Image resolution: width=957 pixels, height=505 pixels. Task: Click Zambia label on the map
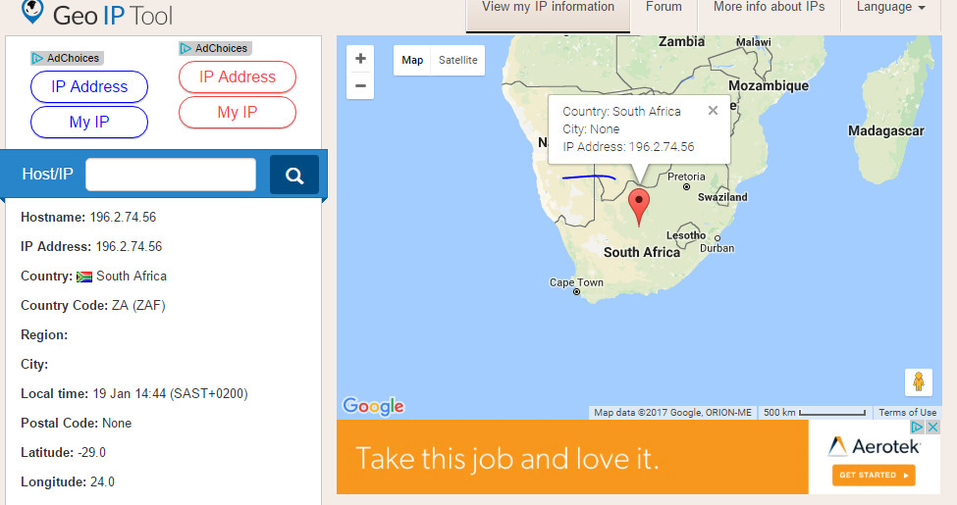[x=681, y=41]
